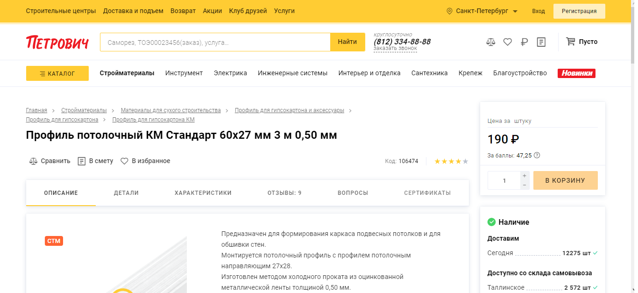Go to Материалы для сухого строительства breadcrumb
Viewport: 638px width, 293px height.
pos(171,110)
